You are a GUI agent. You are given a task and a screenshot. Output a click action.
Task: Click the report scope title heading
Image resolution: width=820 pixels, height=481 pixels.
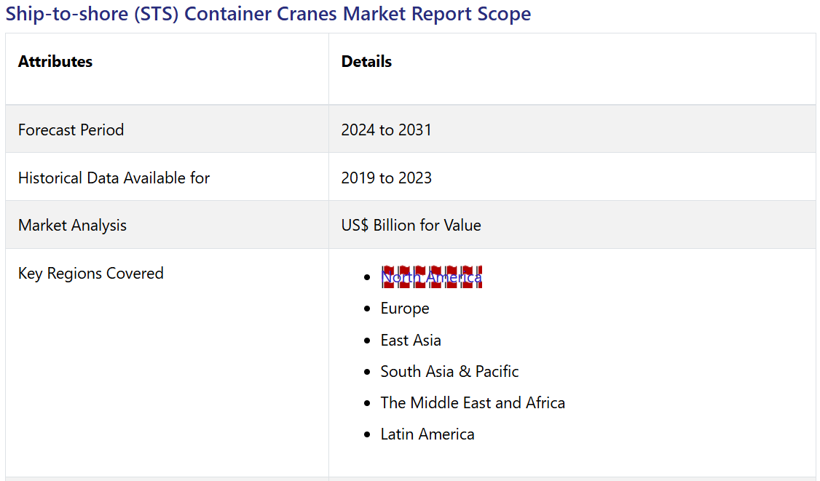(268, 14)
